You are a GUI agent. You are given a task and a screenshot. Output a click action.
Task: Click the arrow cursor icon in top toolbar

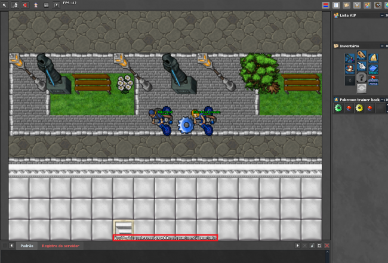[x=4, y=5]
